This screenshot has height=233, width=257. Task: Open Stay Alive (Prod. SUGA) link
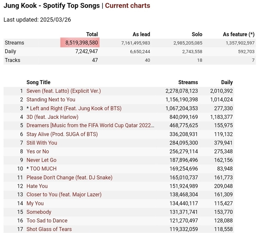coord(62,134)
